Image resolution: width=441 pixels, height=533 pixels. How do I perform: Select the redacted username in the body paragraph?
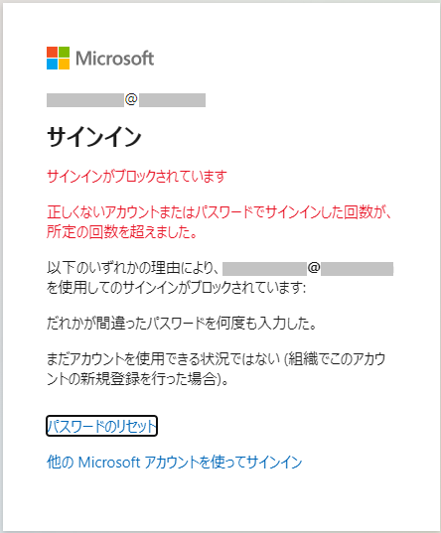265,269
